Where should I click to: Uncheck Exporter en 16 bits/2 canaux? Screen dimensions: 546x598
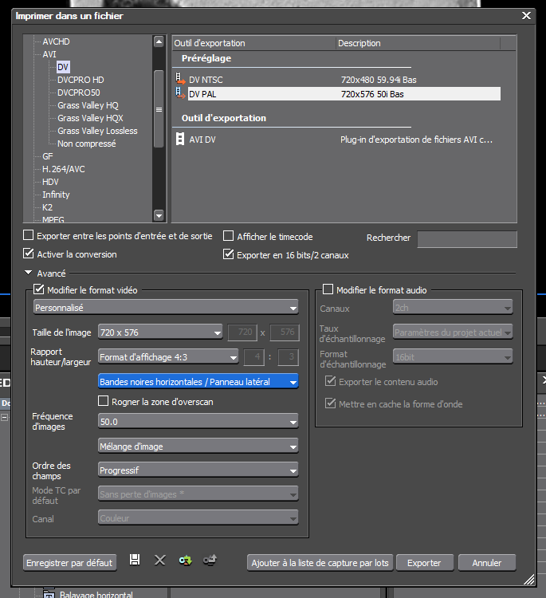[229, 254]
